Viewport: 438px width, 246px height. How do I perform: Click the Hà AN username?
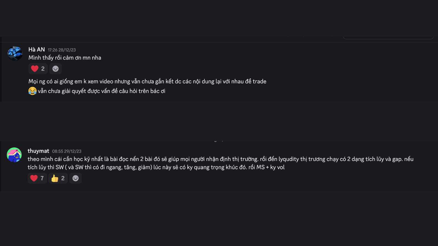36,49
